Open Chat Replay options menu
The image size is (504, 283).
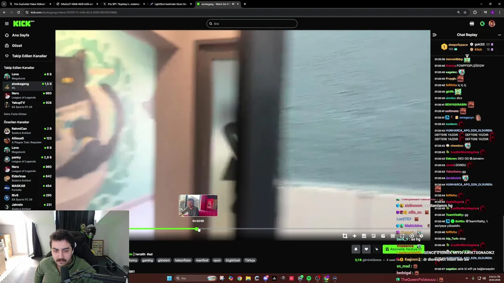(499, 35)
